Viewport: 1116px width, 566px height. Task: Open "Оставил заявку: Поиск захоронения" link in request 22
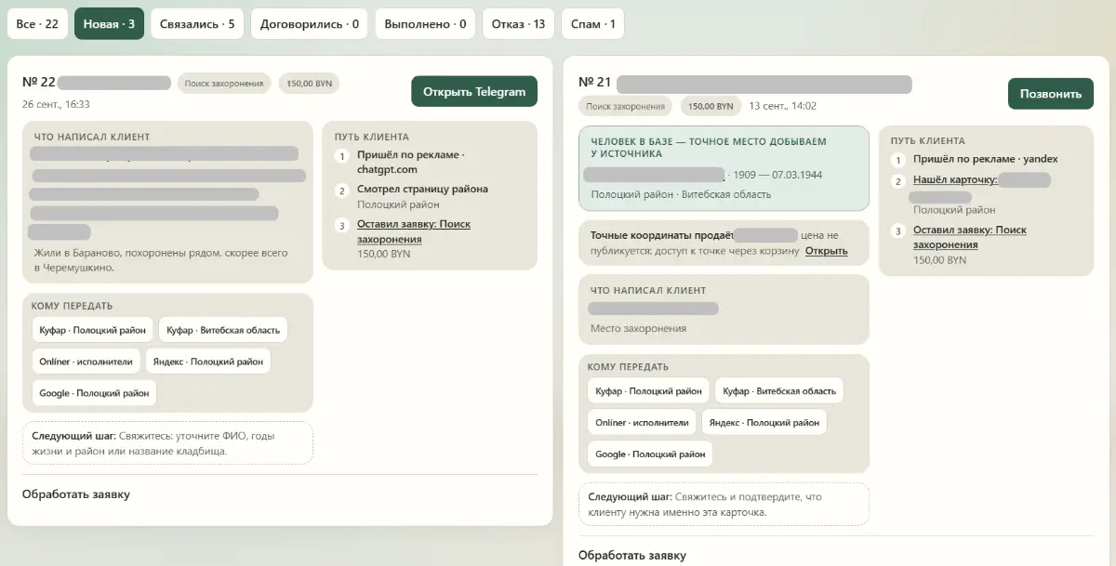(414, 231)
